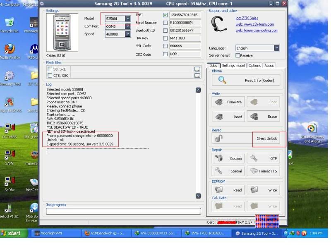This screenshot has width=331, height=248.
Task: Switch to the 35% T700_R3EA03 download taskbar item
Action: point(206,233)
